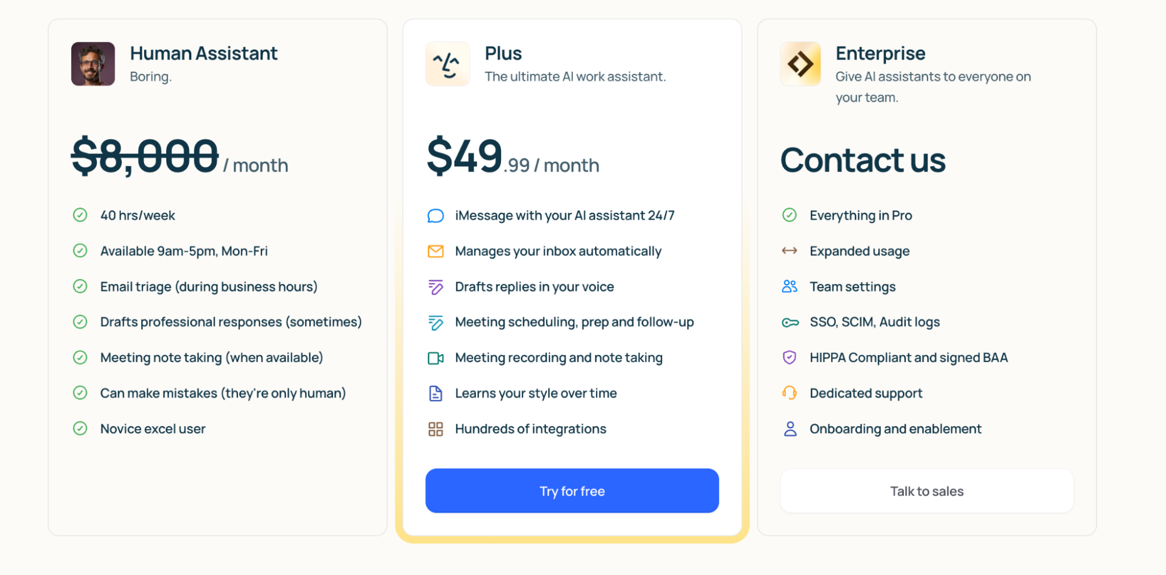Click the pen icon next to drafts replies
The image size is (1166, 575).
pos(435,286)
